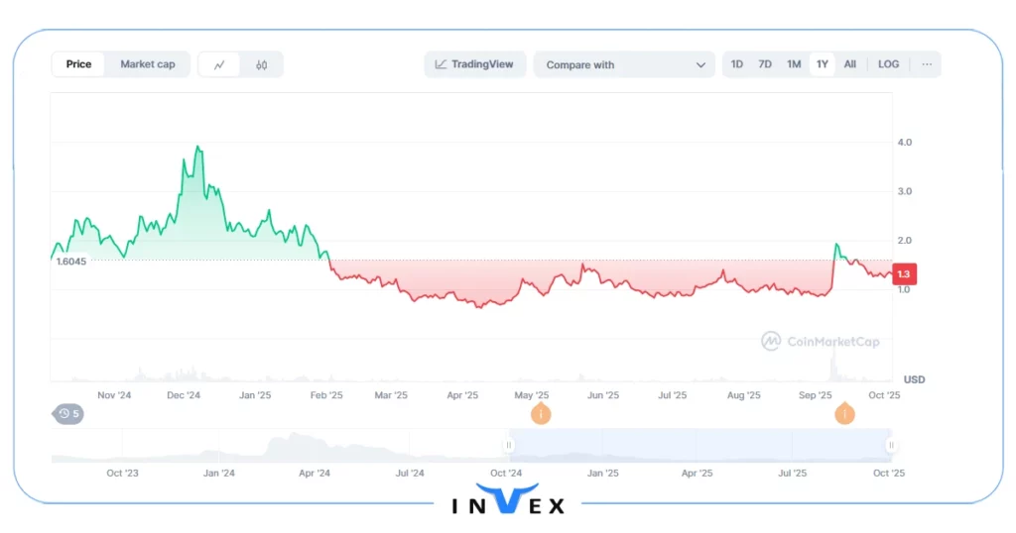Click the orange event marker near Sep '25
Image resolution: width=1016 pixels, height=533 pixels.
pos(844,413)
